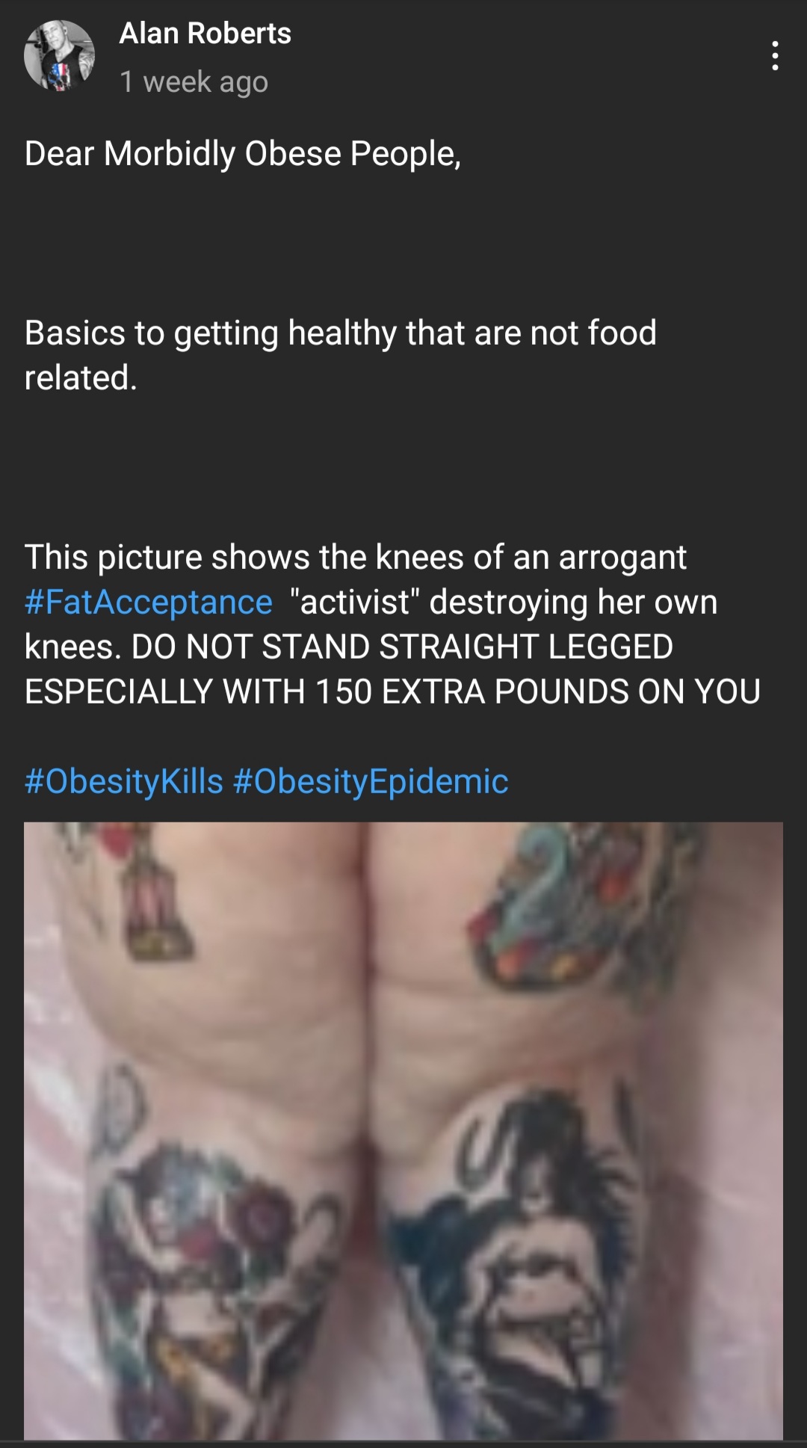Image resolution: width=807 pixels, height=1448 pixels.
Task: Click the word 'related.' in post
Action: (81, 378)
